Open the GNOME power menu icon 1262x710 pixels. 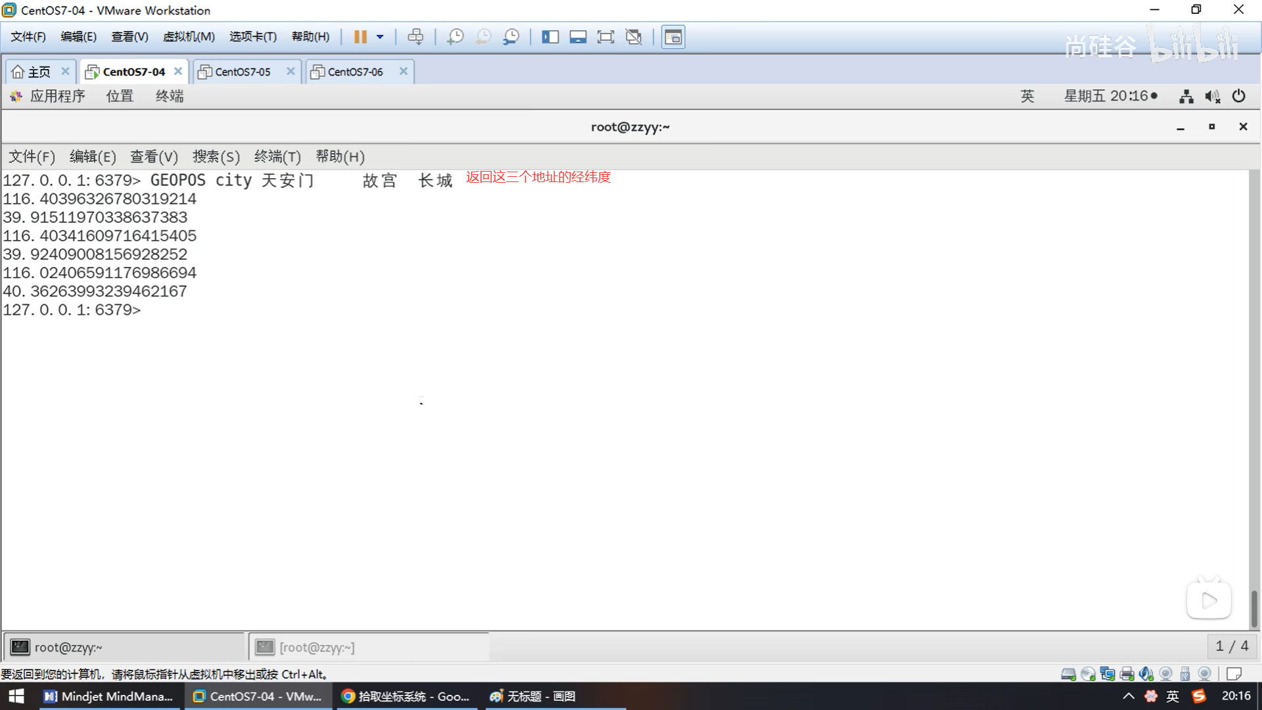1238,96
